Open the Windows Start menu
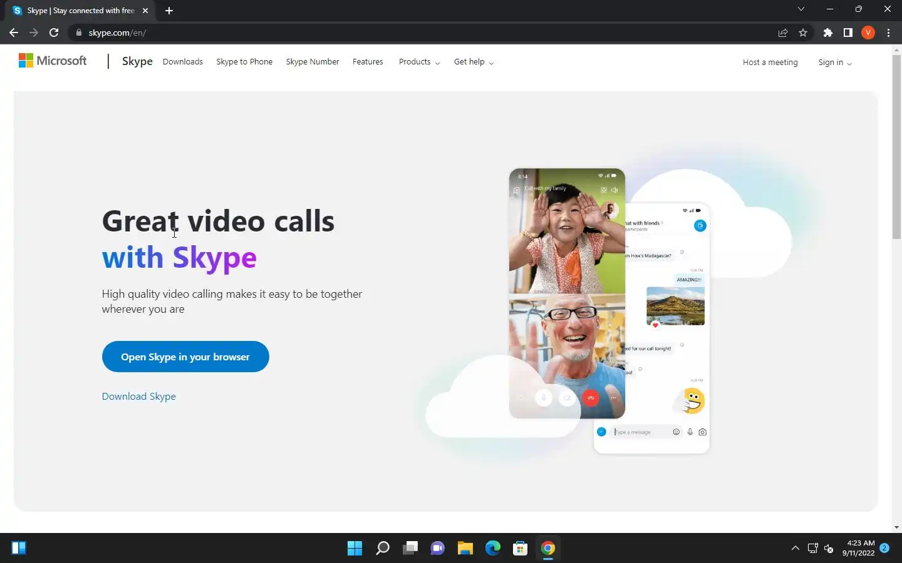 coord(355,548)
